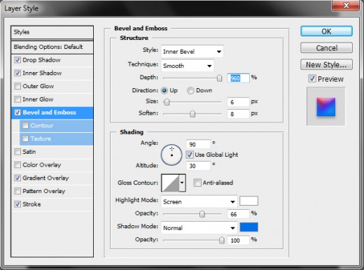The width and height of the screenshot is (364, 270).
Task: Open the blue Shadow color swatch
Action: point(248,227)
